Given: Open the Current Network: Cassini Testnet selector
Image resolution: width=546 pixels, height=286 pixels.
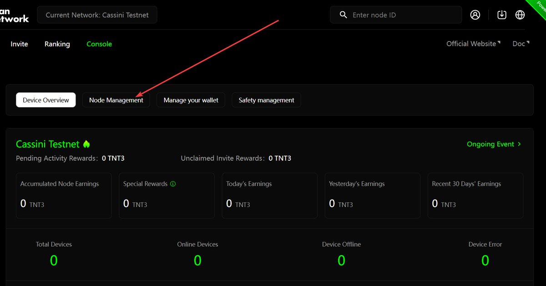Looking at the screenshot, I should pyautogui.click(x=97, y=15).
